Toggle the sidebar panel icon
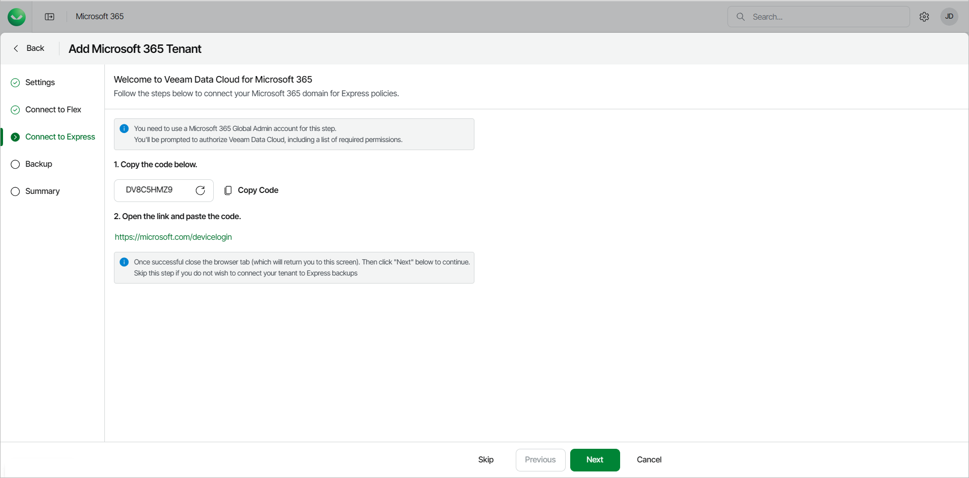969x478 pixels. [49, 17]
